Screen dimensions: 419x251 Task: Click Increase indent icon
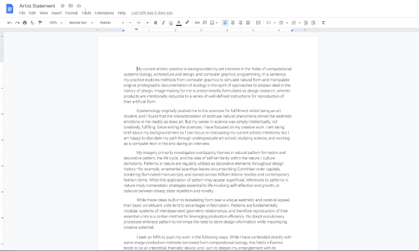[x=314, y=23]
